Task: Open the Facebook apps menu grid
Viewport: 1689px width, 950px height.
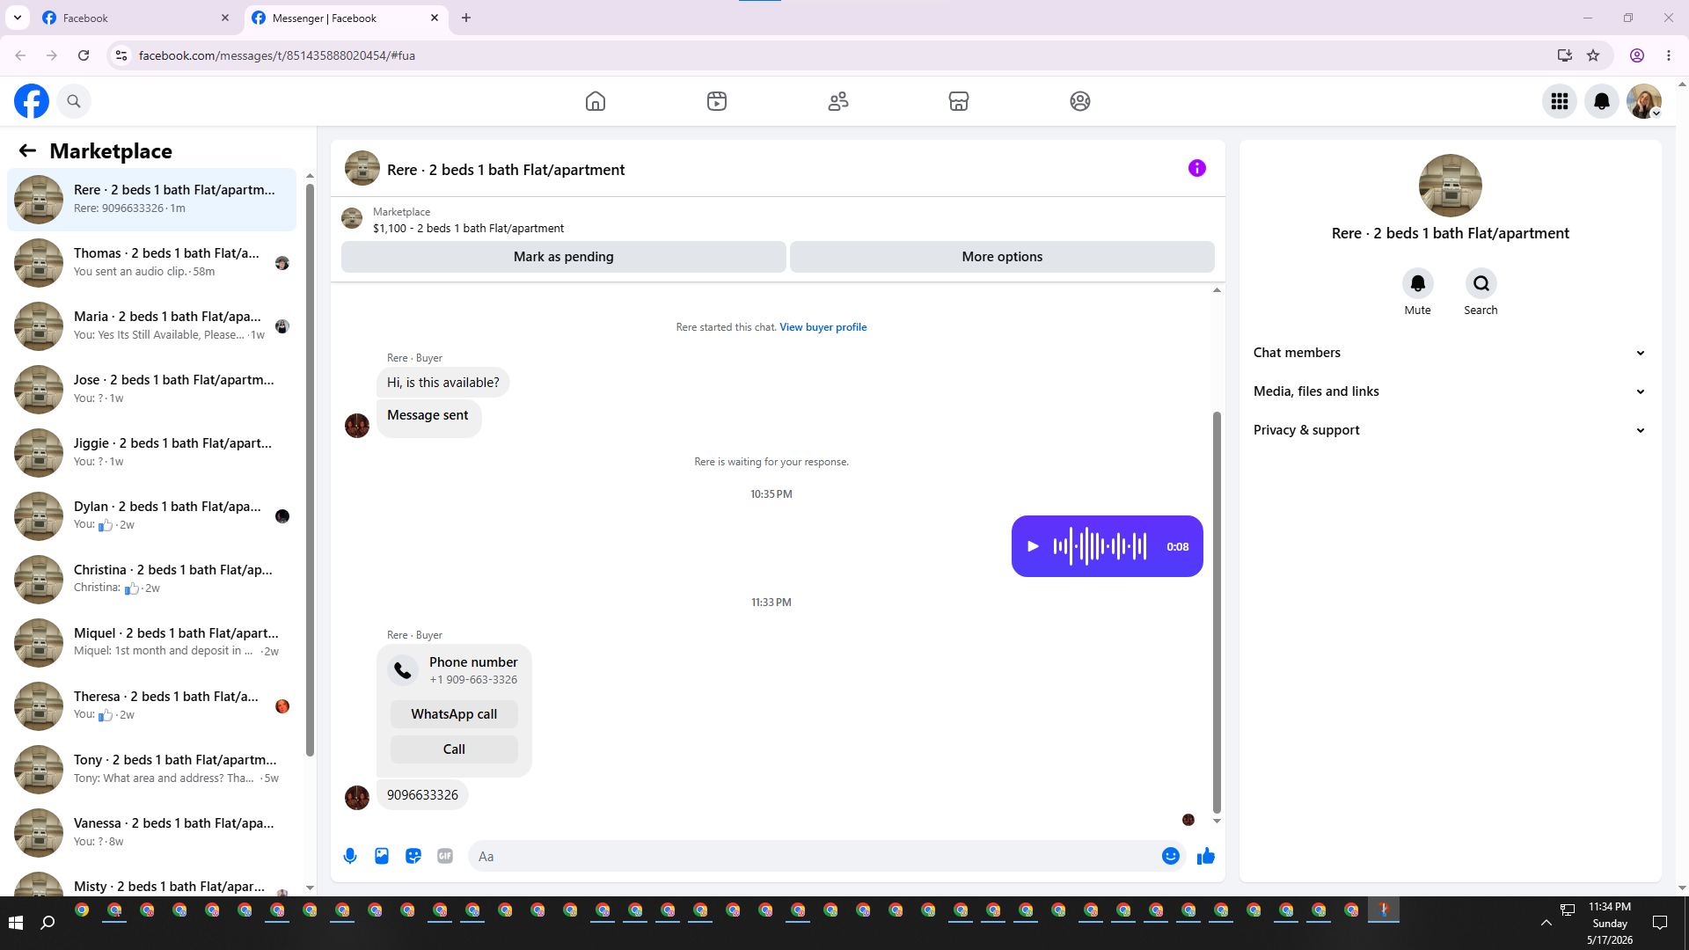Action: pyautogui.click(x=1560, y=101)
